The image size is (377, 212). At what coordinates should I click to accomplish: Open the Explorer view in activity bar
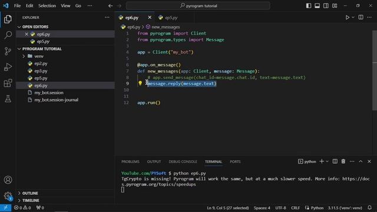8,19
